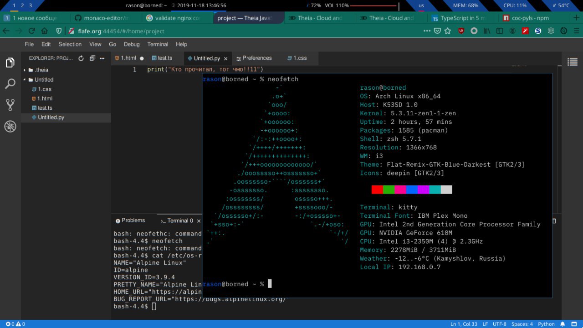The height and width of the screenshot is (328, 583).
Task: Open the Help menu
Action: (x=181, y=44)
